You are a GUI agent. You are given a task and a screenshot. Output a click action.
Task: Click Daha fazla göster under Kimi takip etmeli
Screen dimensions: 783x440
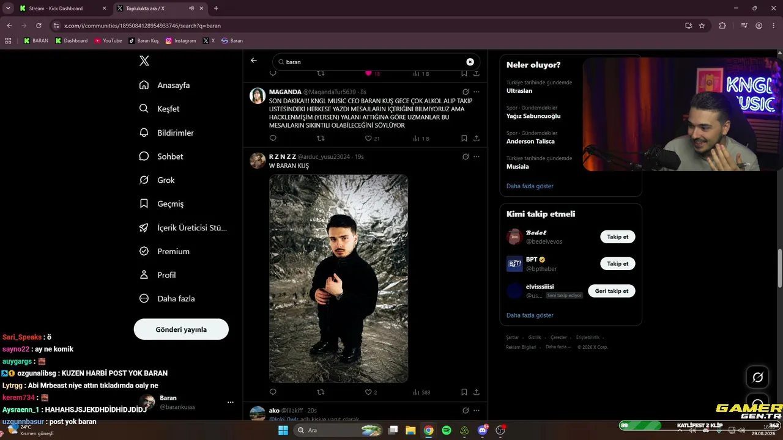(x=530, y=315)
